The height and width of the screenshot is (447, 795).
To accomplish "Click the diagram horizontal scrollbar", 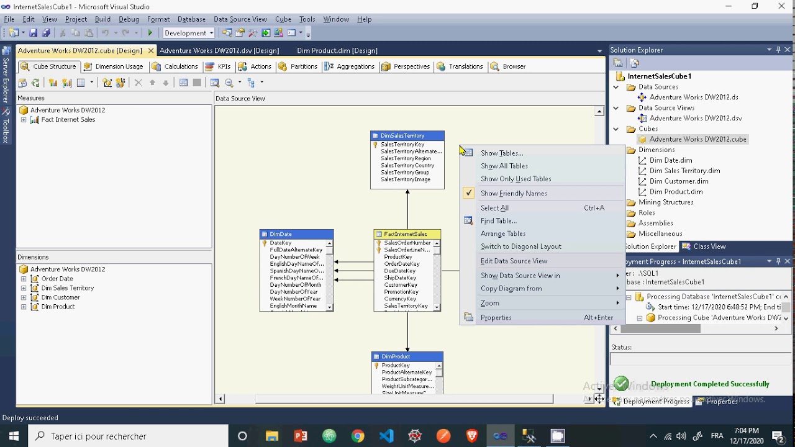I will click(404, 399).
